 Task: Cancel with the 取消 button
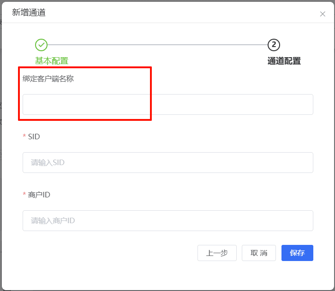[x=259, y=253]
